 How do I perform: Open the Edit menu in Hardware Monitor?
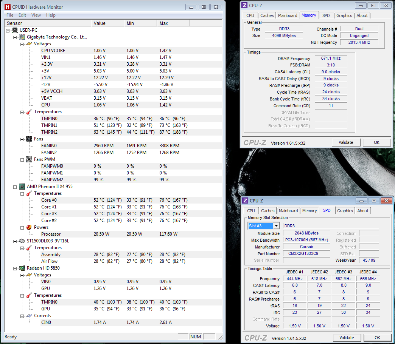pyautogui.click(x=22, y=15)
